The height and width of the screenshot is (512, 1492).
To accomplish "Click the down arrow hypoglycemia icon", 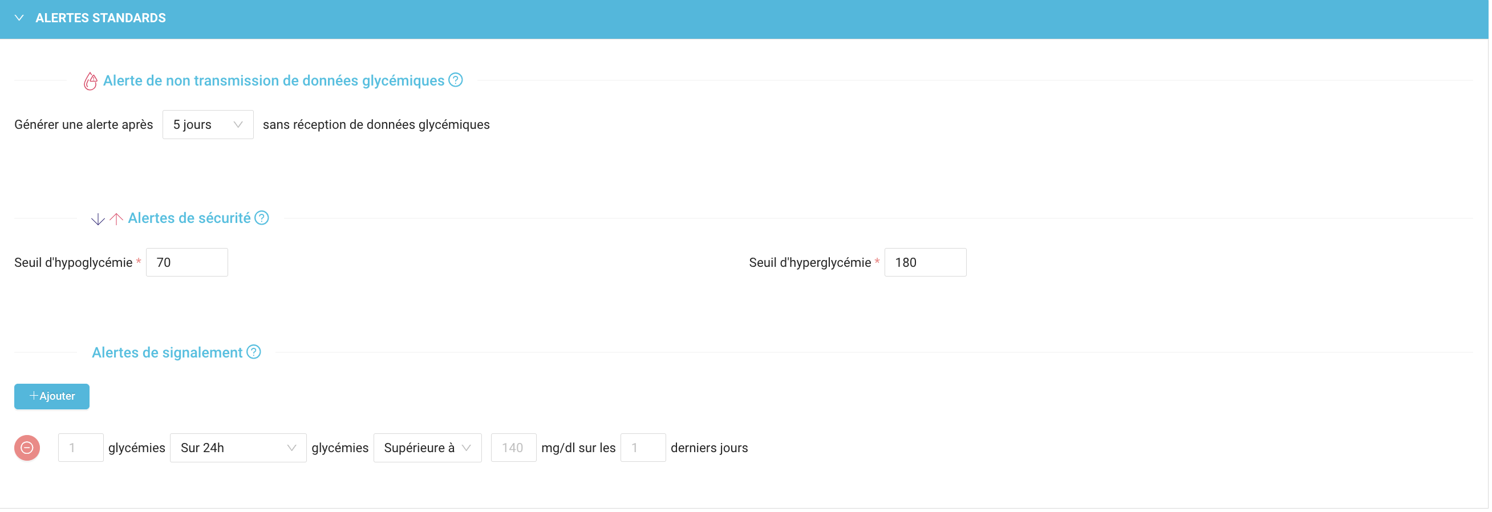I will coord(98,220).
